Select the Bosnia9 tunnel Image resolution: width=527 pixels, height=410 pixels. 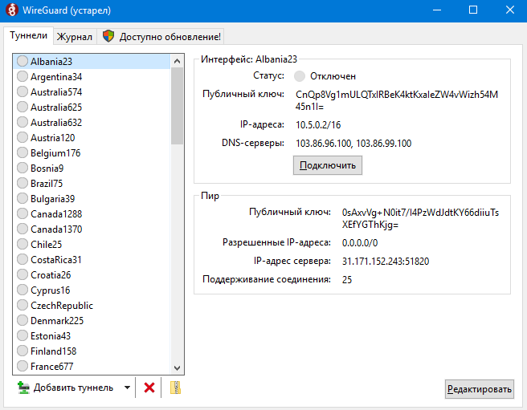tap(92, 168)
